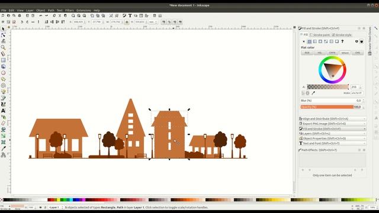Switch to Stroke style tab
379x213 pixels.
tap(342, 35)
